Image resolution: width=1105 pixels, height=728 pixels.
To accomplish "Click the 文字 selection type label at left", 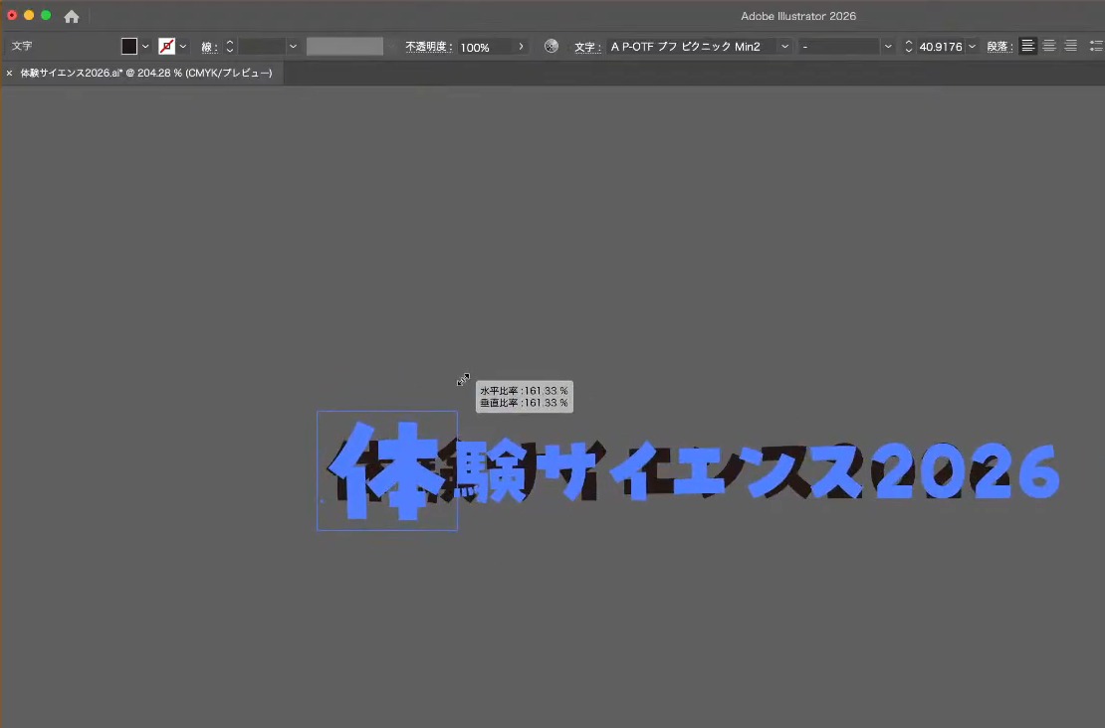I will (x=22, y=46).
